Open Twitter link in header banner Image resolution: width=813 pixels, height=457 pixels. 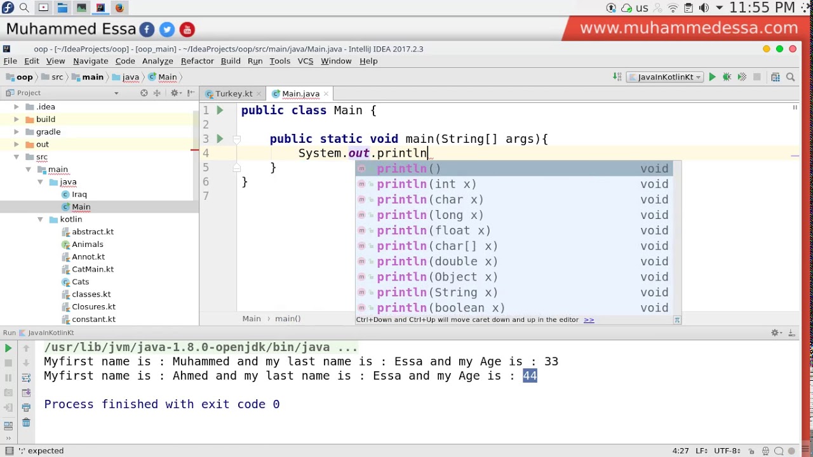point(167,29)
